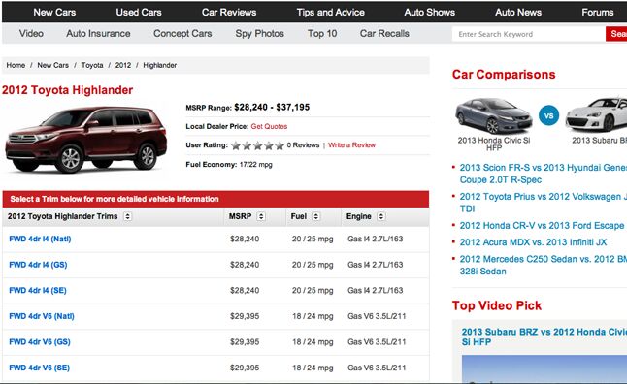
Task: Go to Car Reviews section
Action: pyautogui.click(x=229, y=12)
